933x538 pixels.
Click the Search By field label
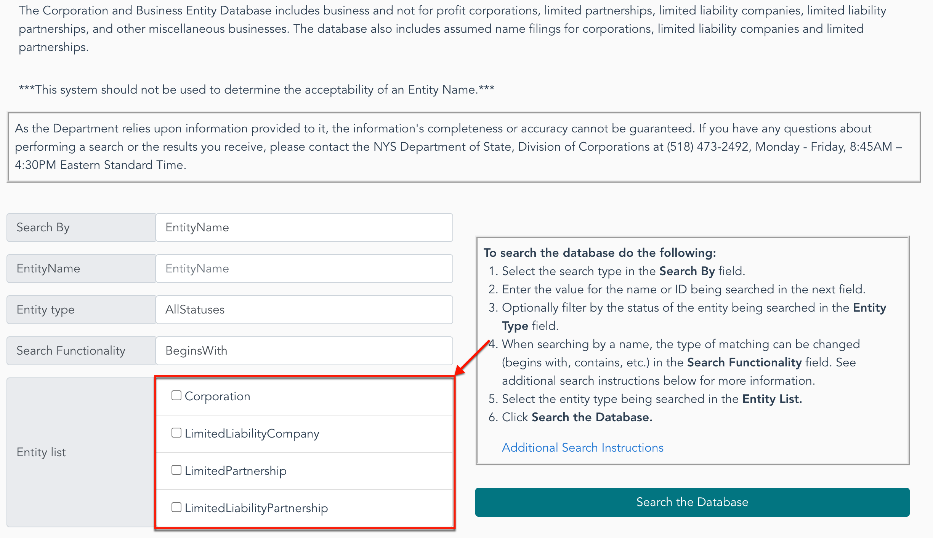tap(81, 228)
